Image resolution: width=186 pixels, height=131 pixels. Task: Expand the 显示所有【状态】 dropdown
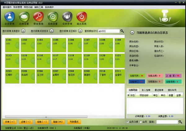click(51, 31)
